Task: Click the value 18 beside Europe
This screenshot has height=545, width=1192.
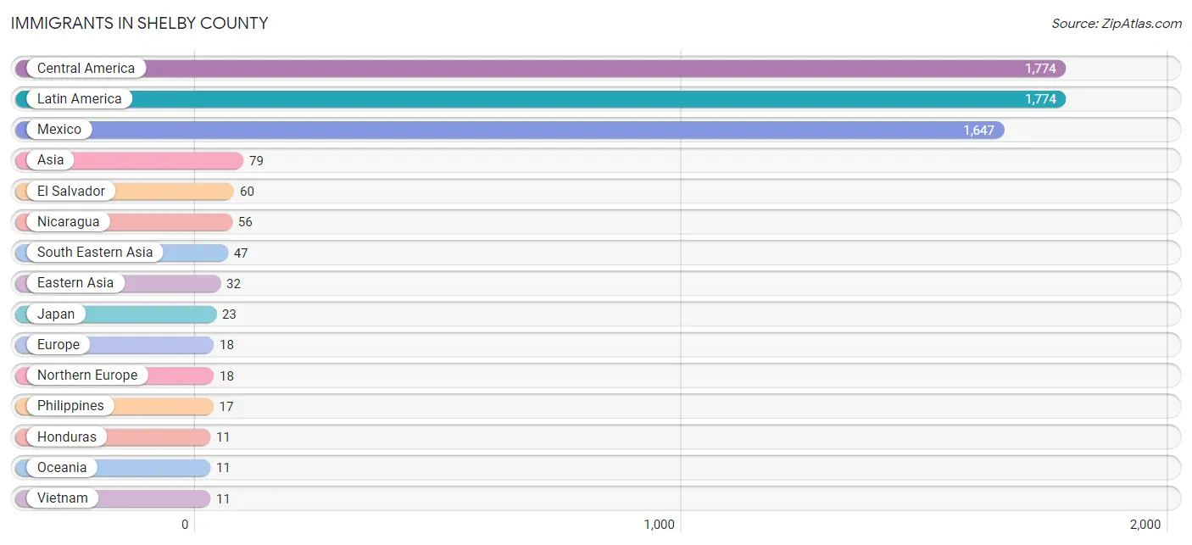Action: [226, 345]
